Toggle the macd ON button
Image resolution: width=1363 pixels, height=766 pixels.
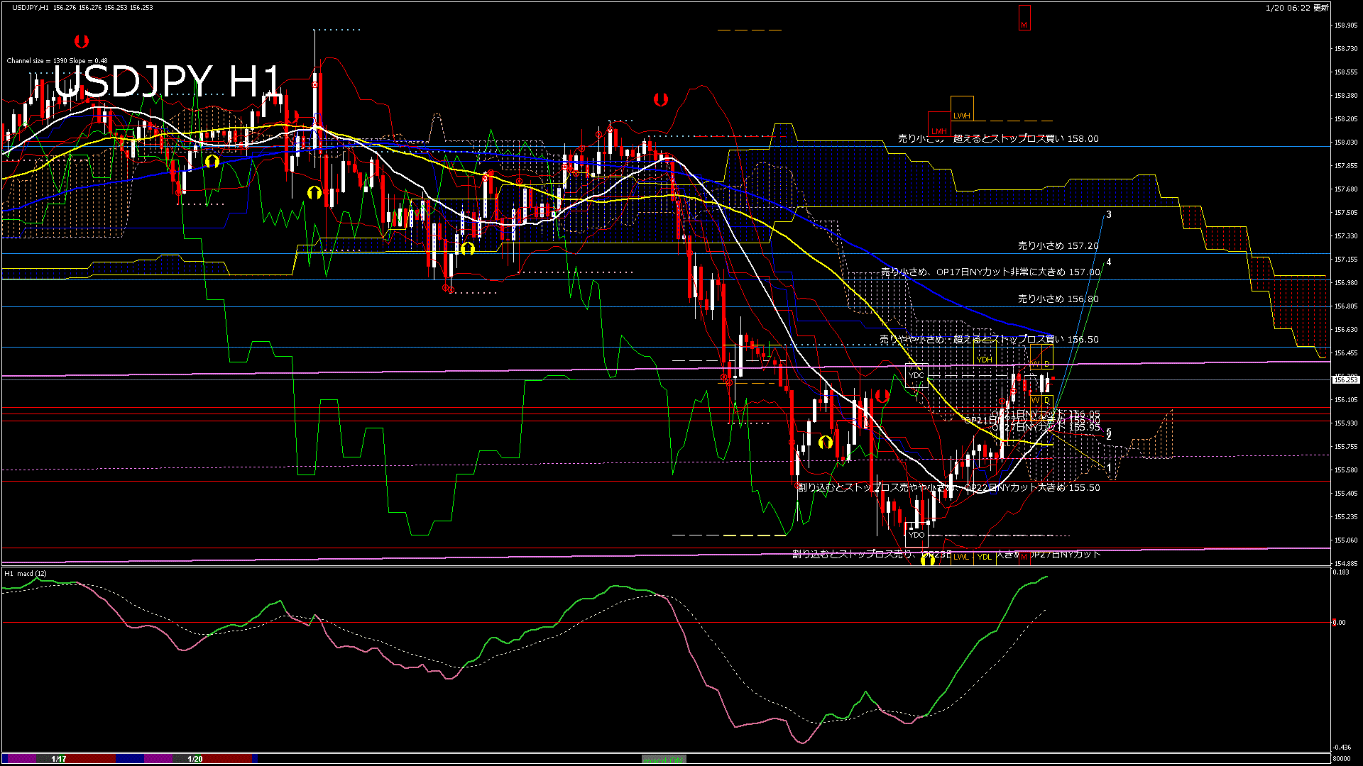tap(664, 760)
